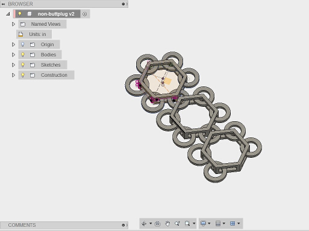Activate the Pan hand tool
Image resolution: width=309 pixels, height=231 pixels.
tap(167, 223)
